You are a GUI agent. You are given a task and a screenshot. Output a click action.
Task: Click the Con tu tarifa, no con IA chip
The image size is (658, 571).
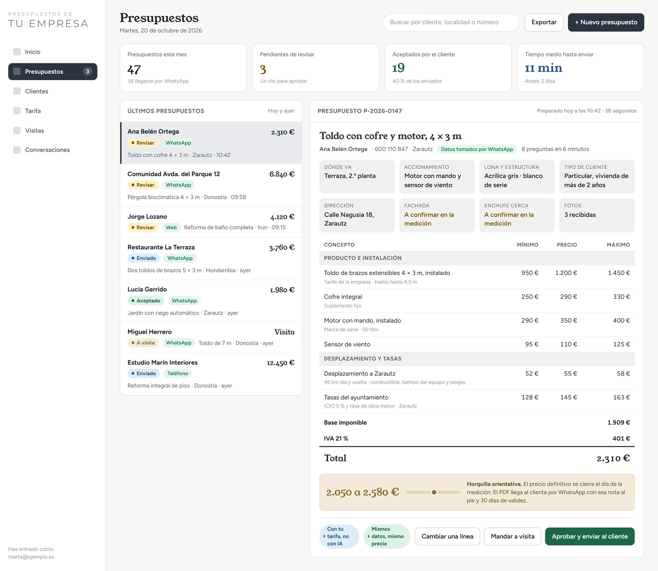coord(339,536)
